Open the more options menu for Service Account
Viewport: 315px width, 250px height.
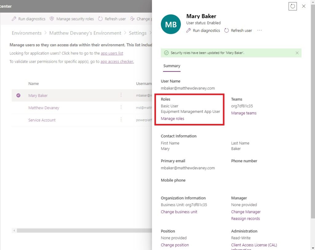pyautogui.click(x=121, y=120)
